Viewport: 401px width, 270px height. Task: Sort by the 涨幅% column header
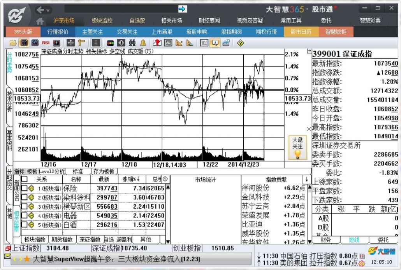click(131, 179)
